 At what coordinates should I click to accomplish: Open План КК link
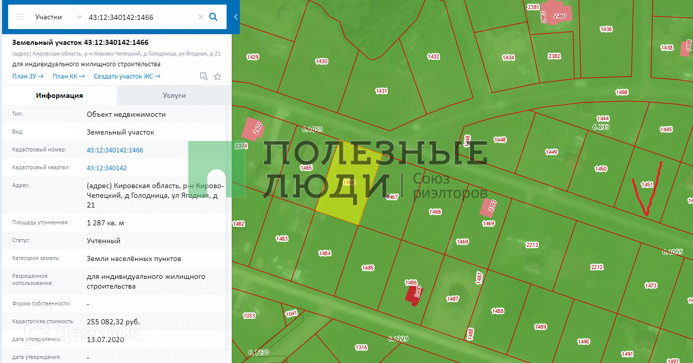tap(68, 76)
